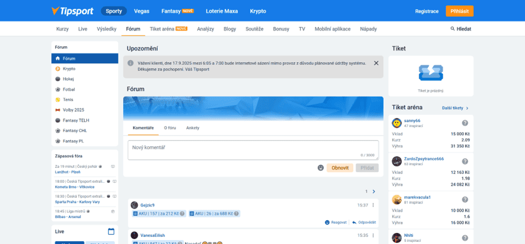The width and height of the screenshot is (525, 244).
Task: Click the Hledat search icon
Action: point(453,29)
